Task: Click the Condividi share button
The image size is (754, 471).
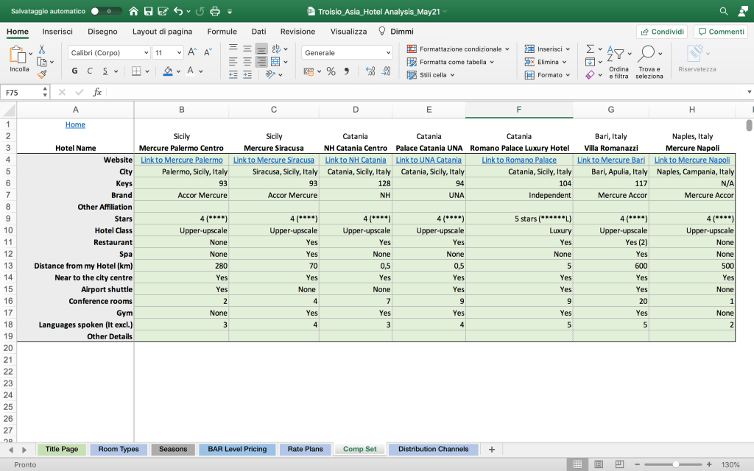Action: [x=662, y=32]
